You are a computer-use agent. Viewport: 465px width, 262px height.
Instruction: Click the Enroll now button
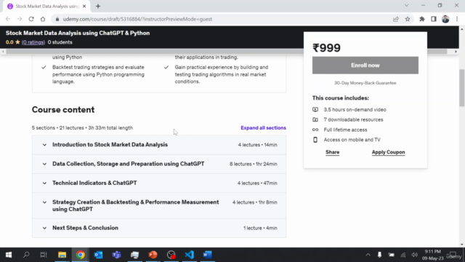pyautogui.click(x=365, y=65)
